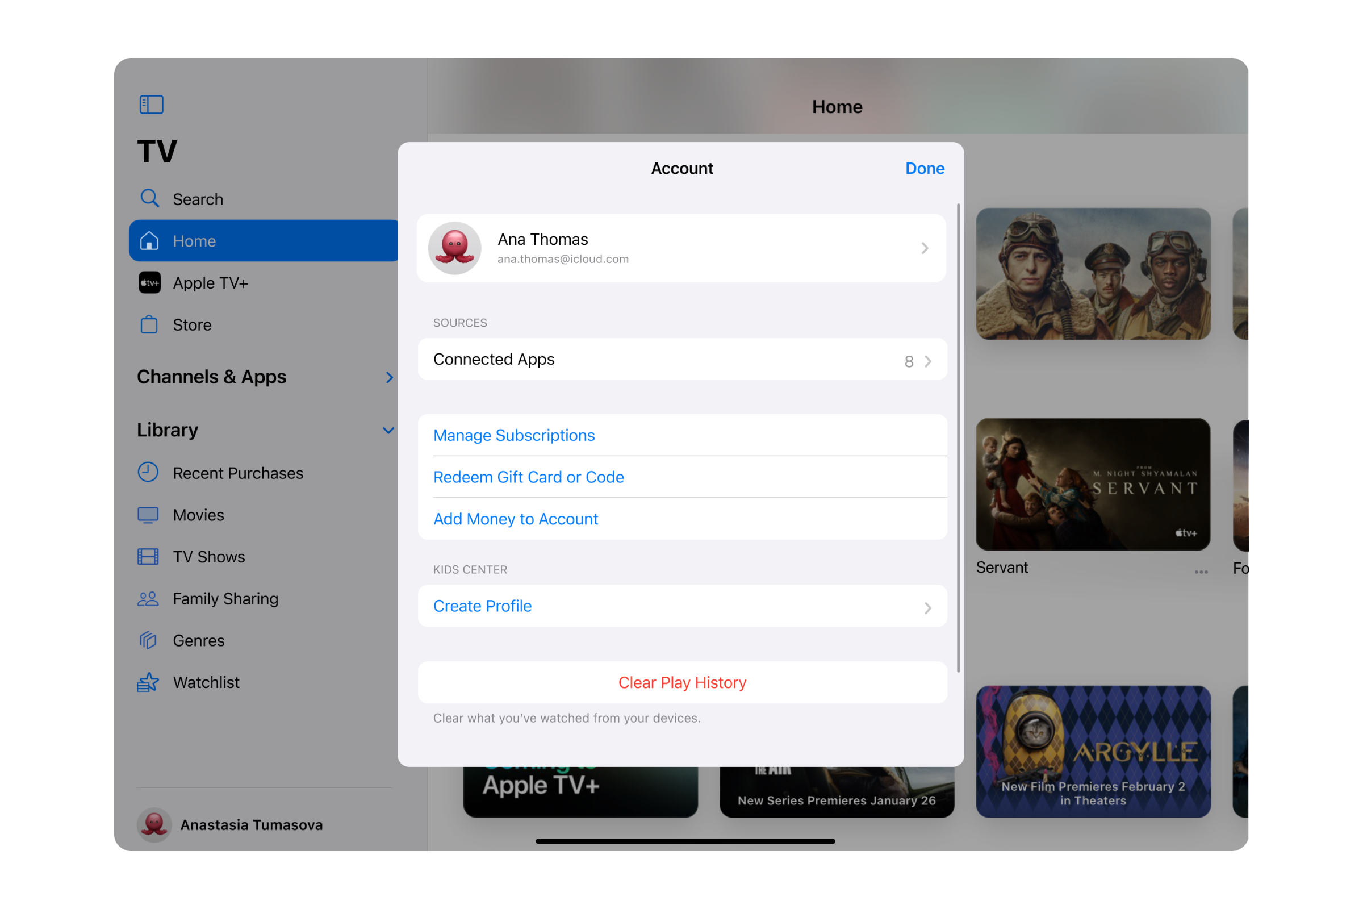Screen dimensions: 1363x909
Task: Click the Search magnifier icon
Action: (x=149, y=198)
